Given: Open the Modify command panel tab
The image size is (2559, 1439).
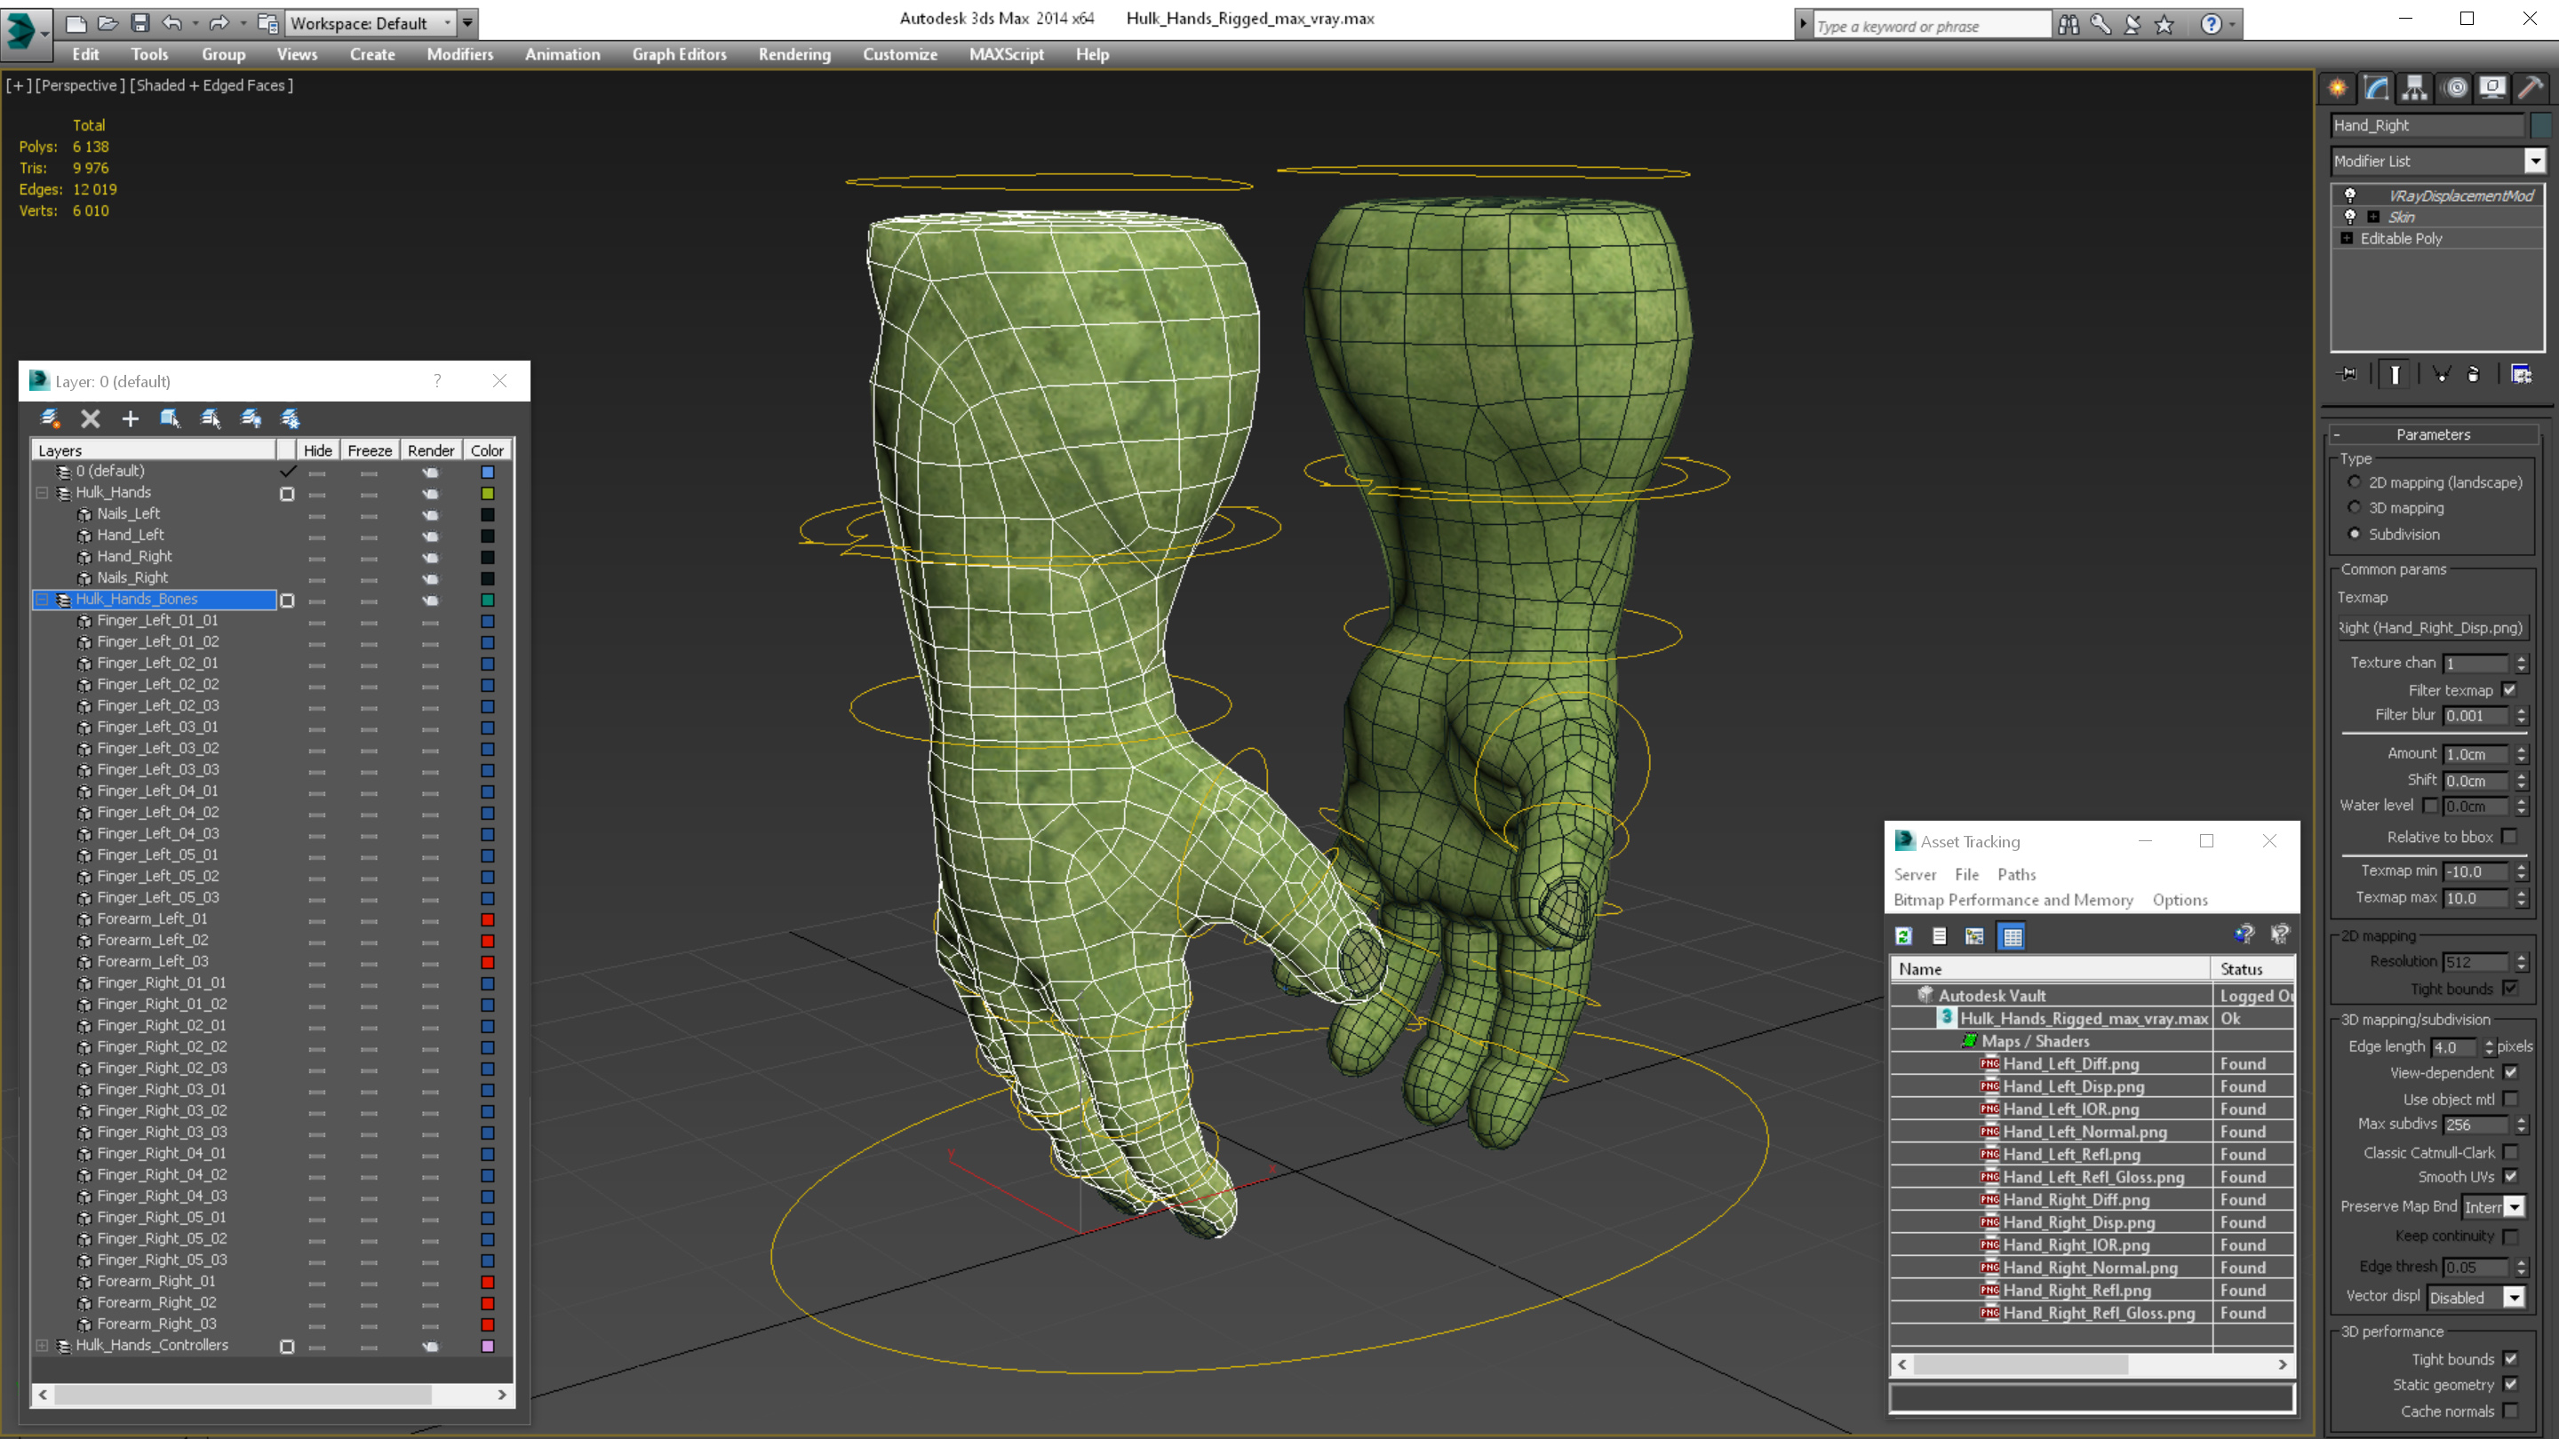Looking at the screenshot, I should click(2375, 89).
